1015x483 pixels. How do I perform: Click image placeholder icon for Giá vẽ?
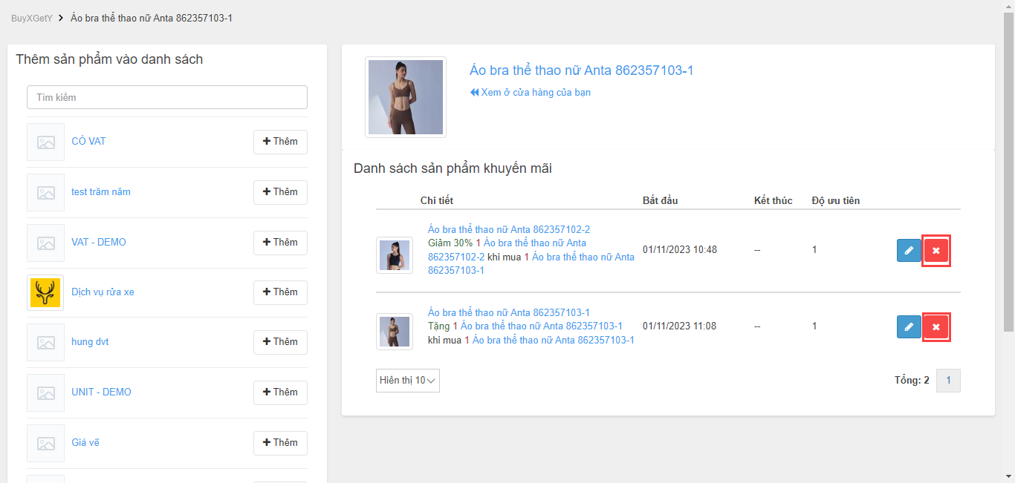(46, 443)
